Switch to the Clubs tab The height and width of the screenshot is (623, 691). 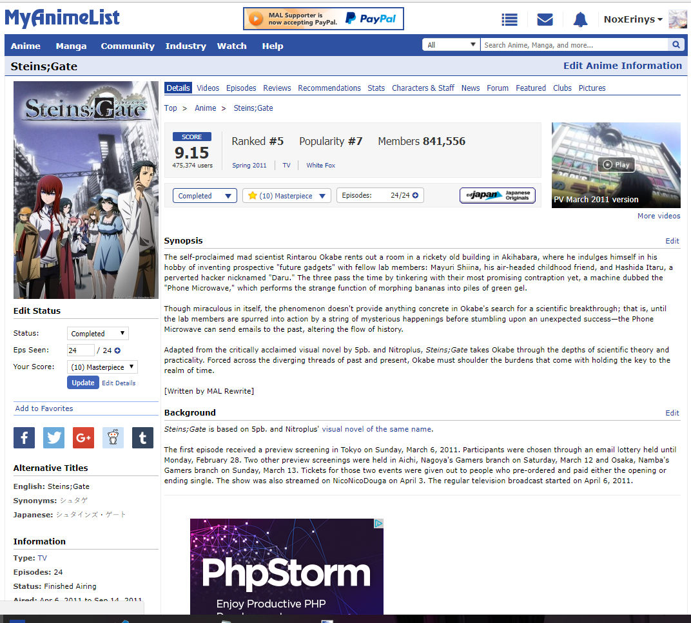tap(562, 88)
